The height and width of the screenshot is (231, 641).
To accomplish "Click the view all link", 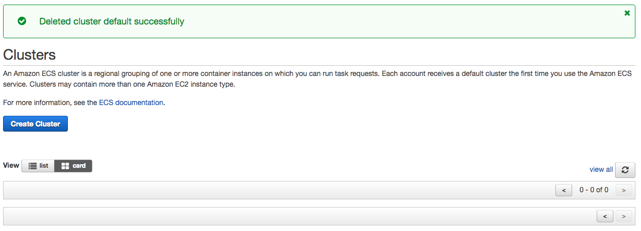I will (601, 169).
